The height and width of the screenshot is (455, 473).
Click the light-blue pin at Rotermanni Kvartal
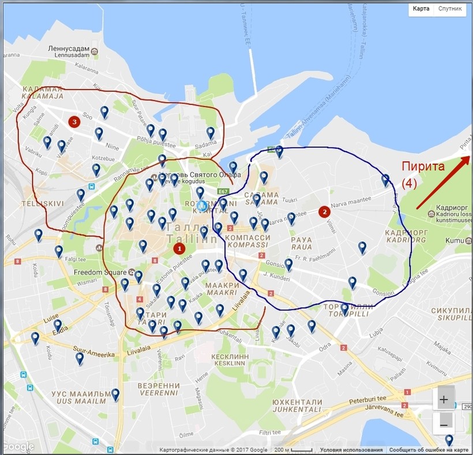pyautogui.click(x=202, y=205)
